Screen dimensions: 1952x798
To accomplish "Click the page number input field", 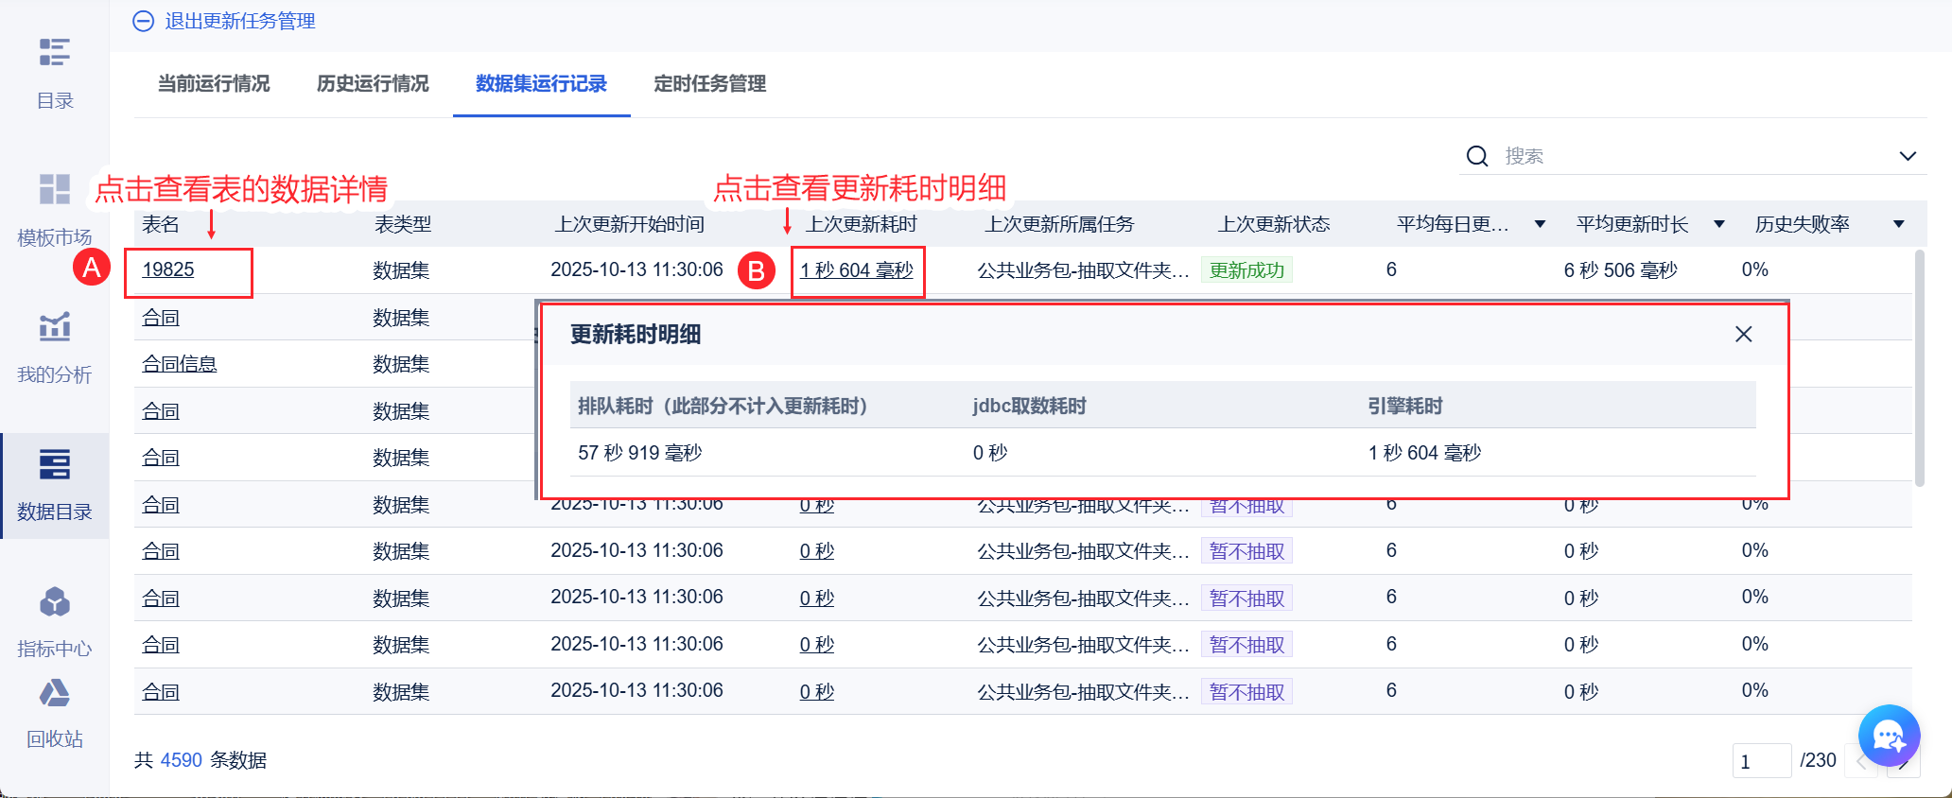I will coord(1761,761).
